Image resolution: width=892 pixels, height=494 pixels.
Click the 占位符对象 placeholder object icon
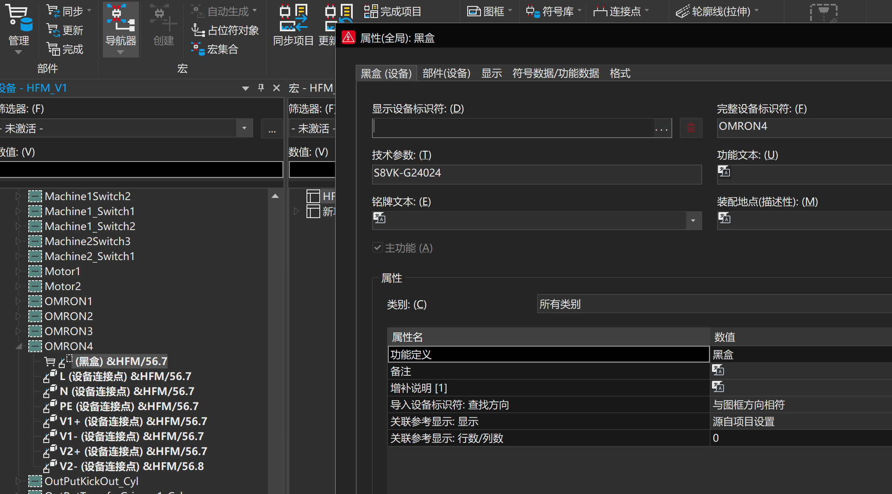click(x=198, y=30)
